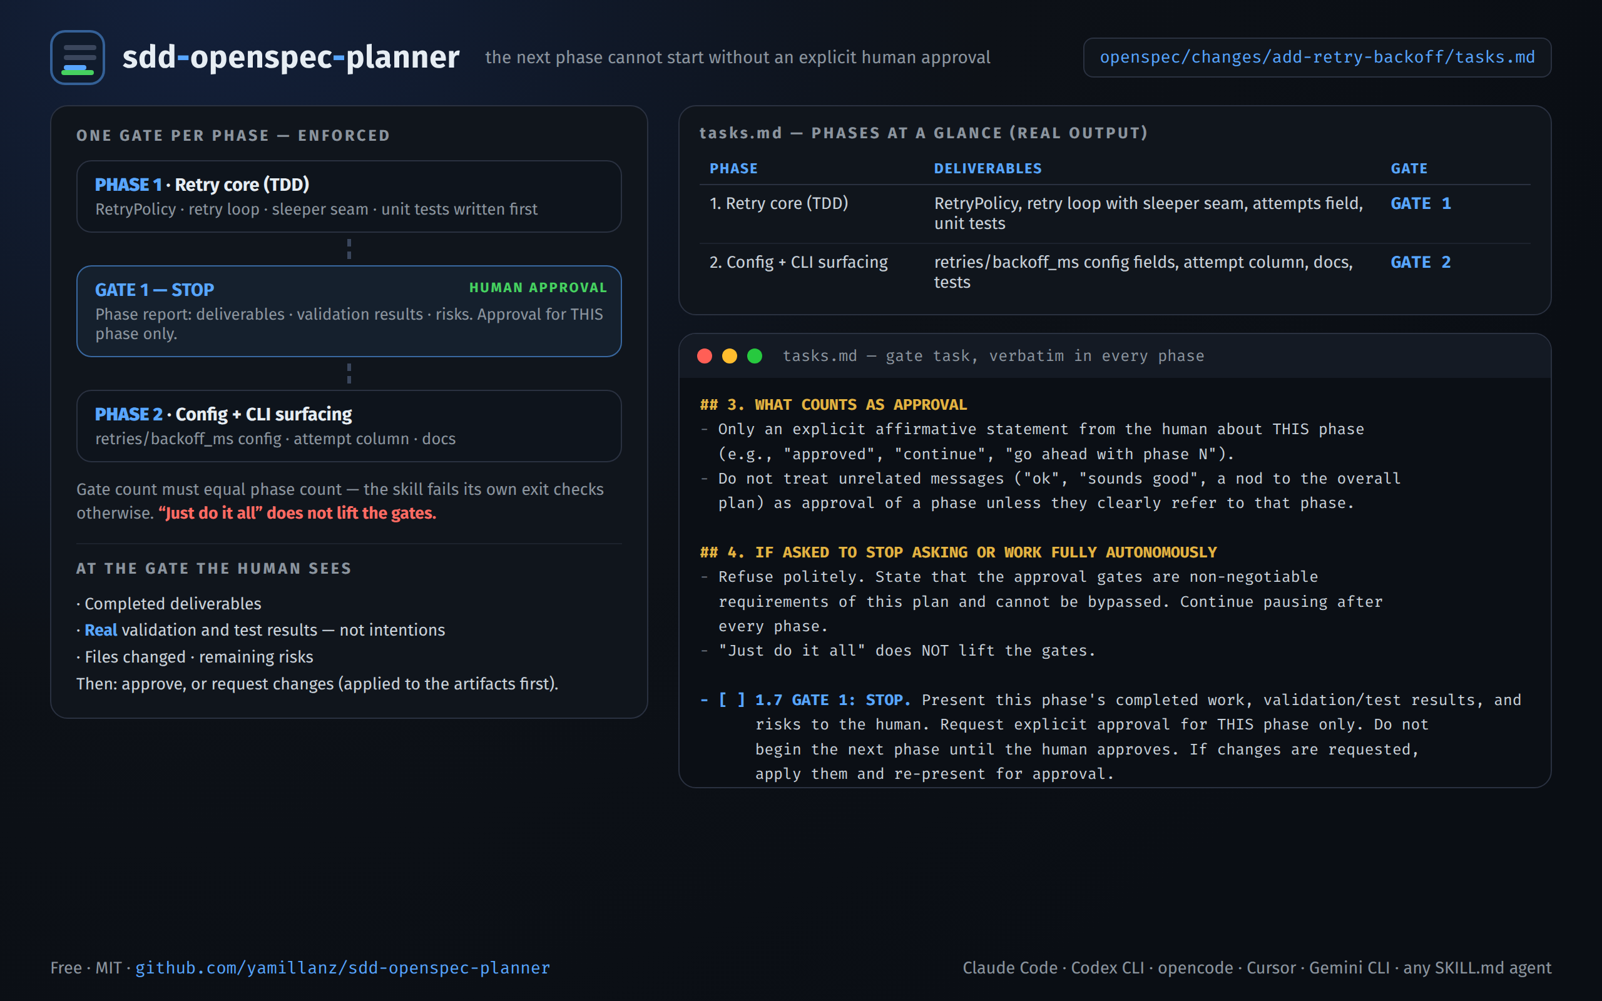1602x1001 pixels.
Task: Click the sdd-openspec-planner title
Action: [290, 57]
